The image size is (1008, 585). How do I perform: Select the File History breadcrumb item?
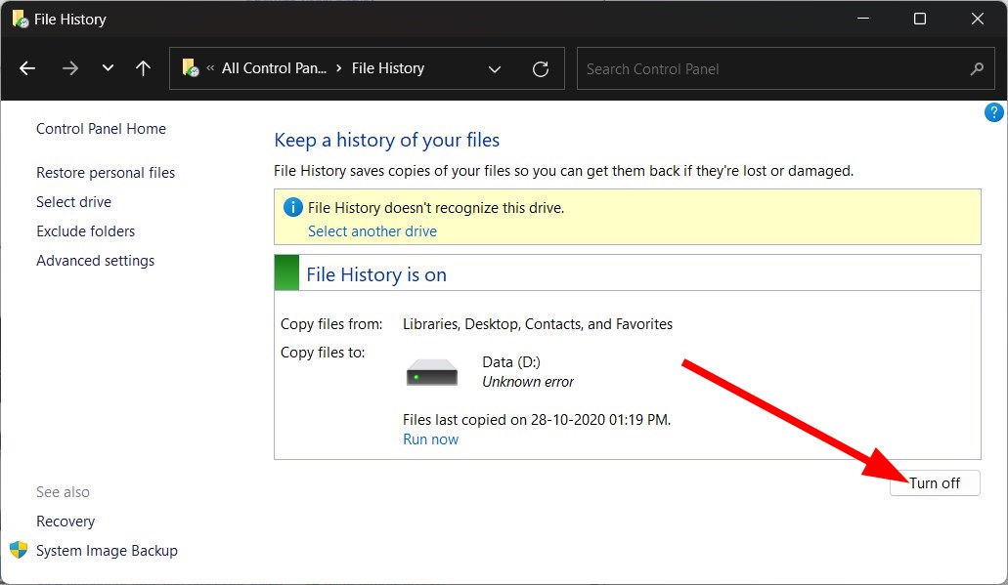tap(387, 68)
